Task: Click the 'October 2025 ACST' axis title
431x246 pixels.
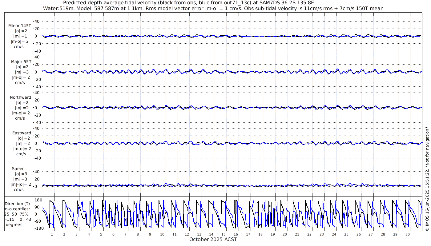Action: click(x=213, y=239)
